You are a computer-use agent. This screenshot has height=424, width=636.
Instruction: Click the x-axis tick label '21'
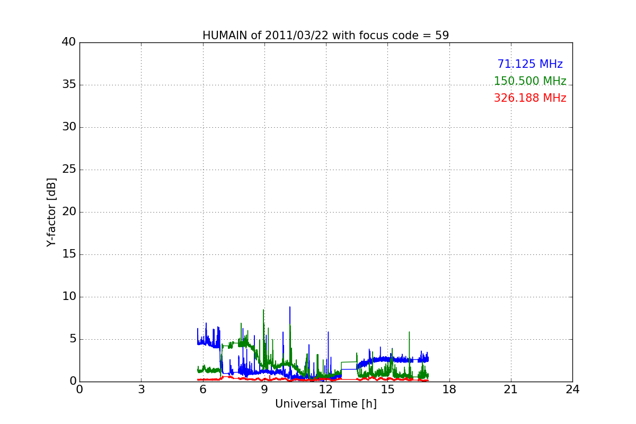tap(511, 390)
